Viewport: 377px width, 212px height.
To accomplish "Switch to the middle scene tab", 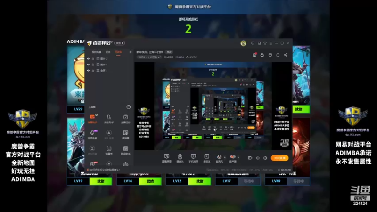I will (108, 52).
